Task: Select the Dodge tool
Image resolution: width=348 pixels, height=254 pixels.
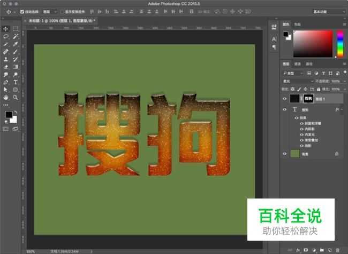Action: coord(16,75)
